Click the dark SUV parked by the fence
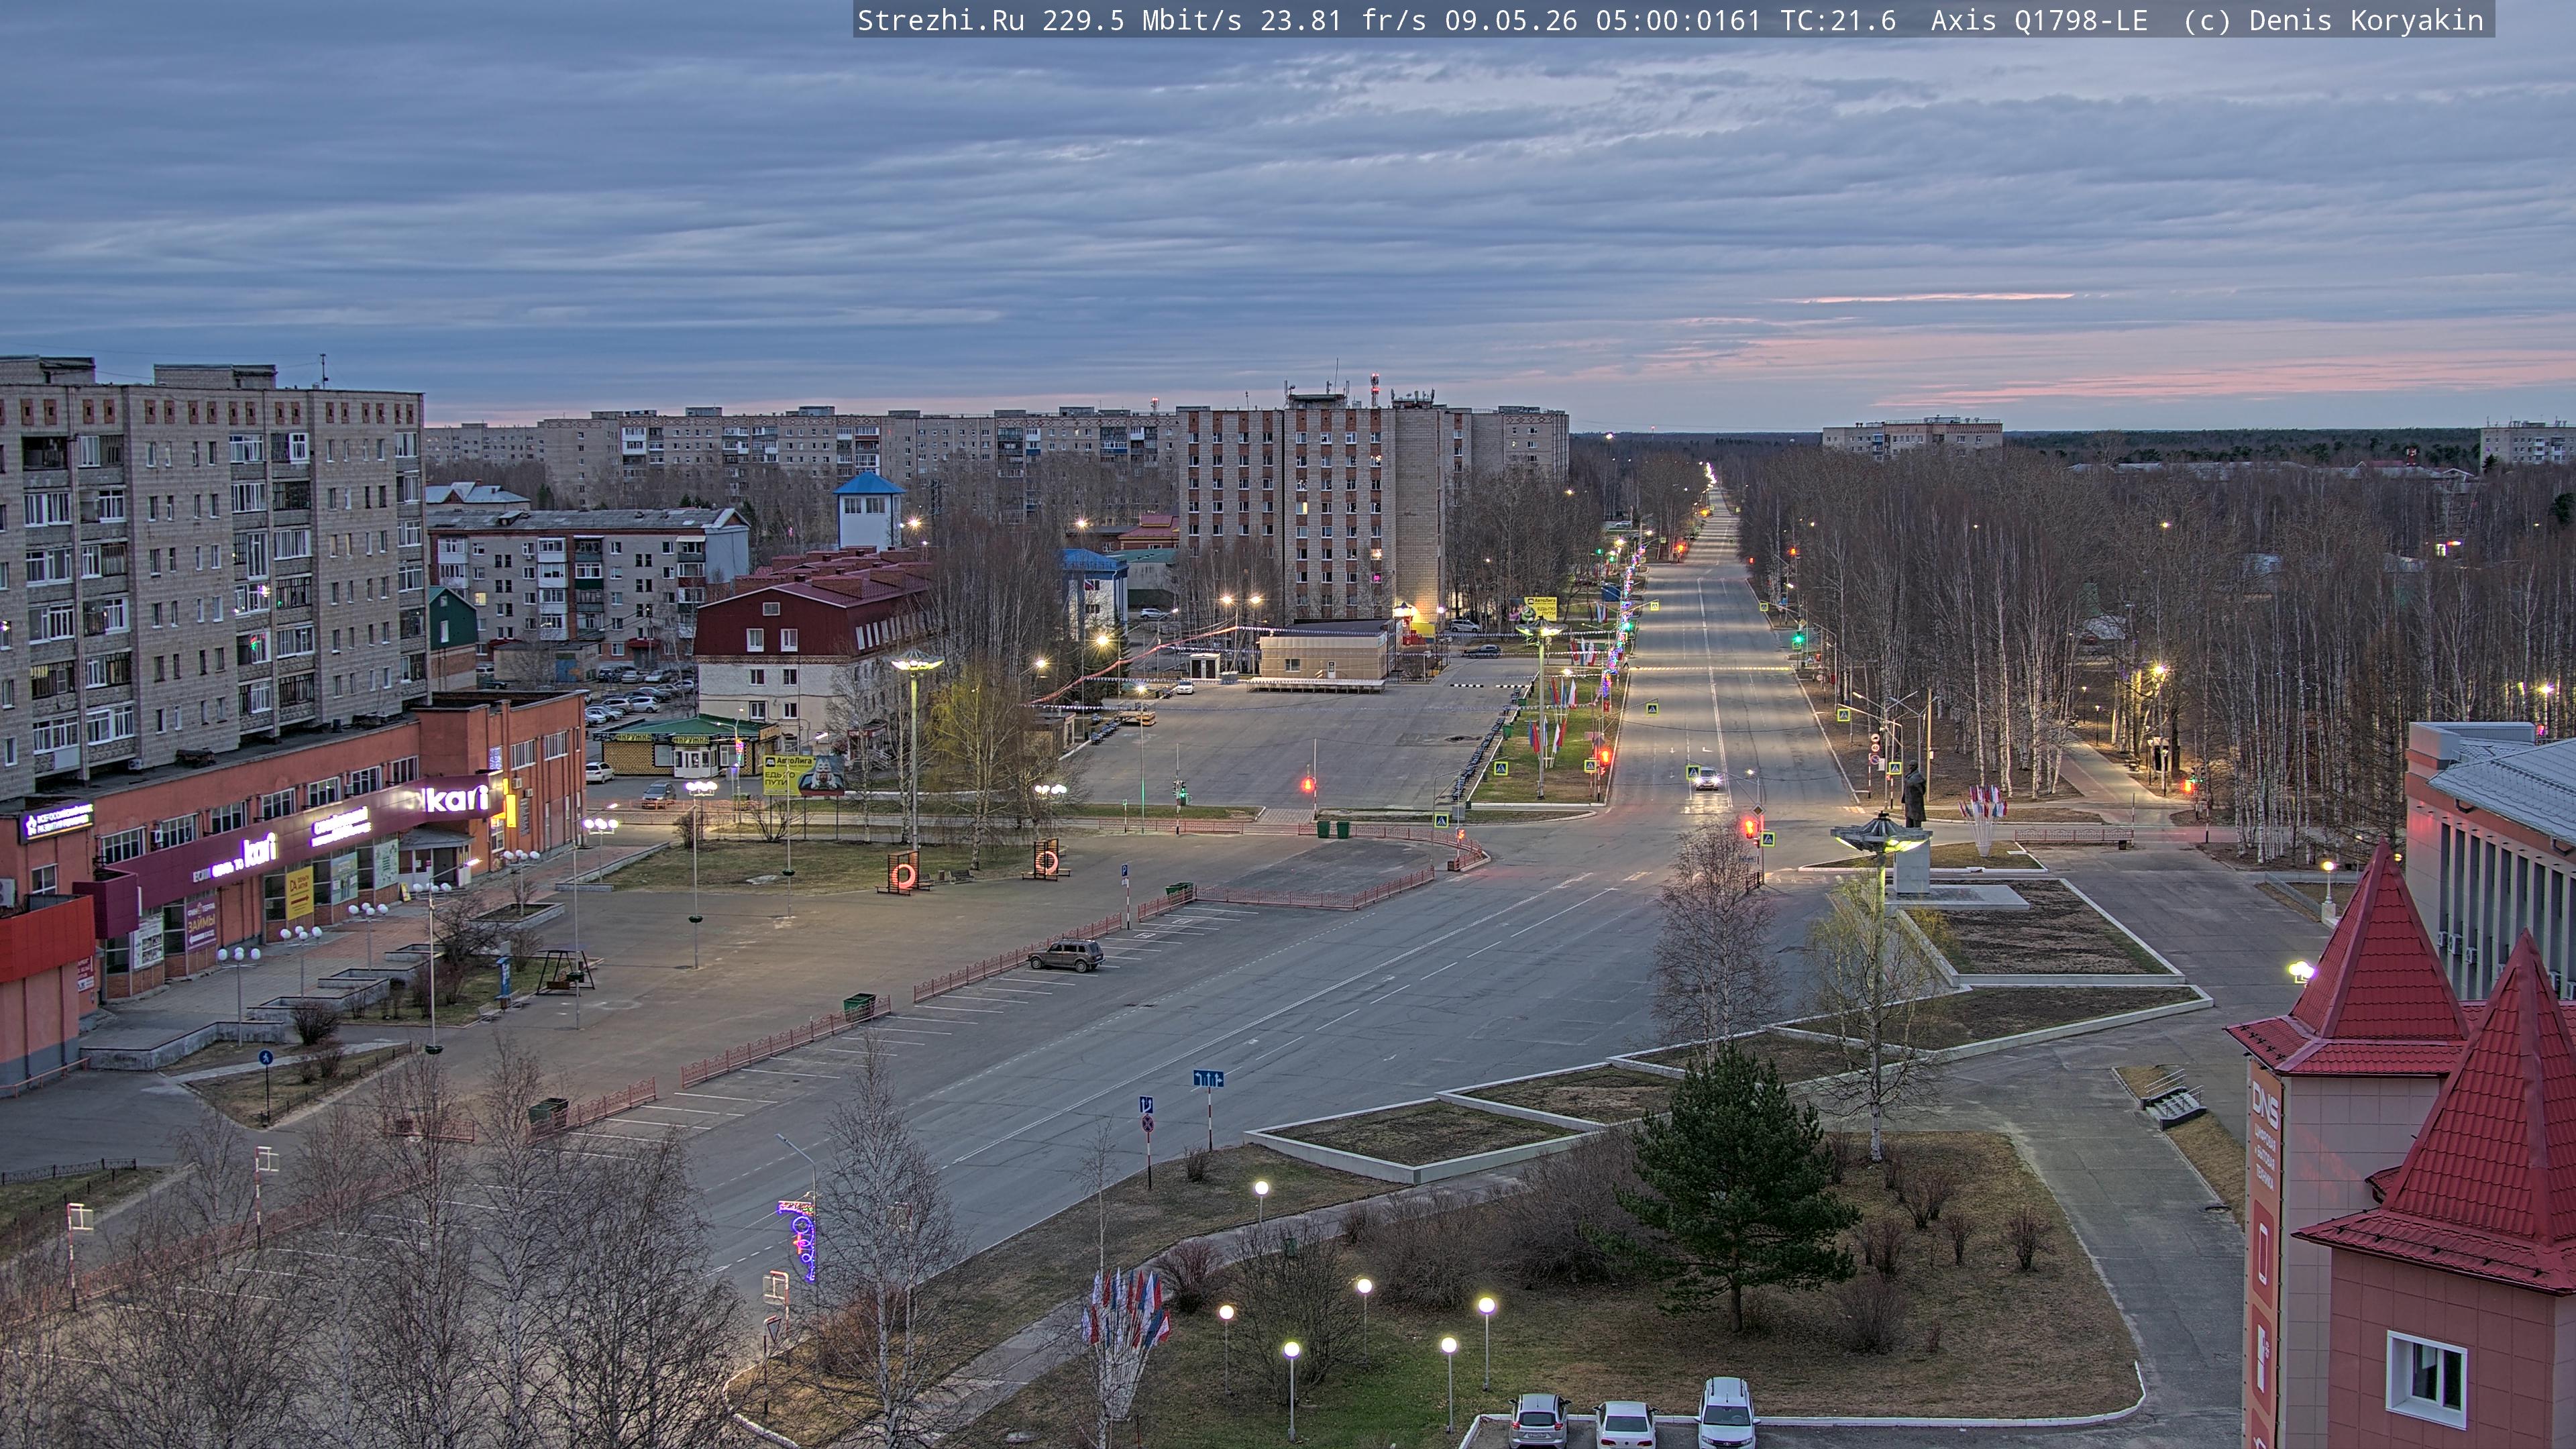 click(1066, 955)
